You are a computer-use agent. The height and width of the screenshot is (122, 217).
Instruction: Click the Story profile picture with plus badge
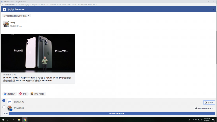[x=10, y=108]
